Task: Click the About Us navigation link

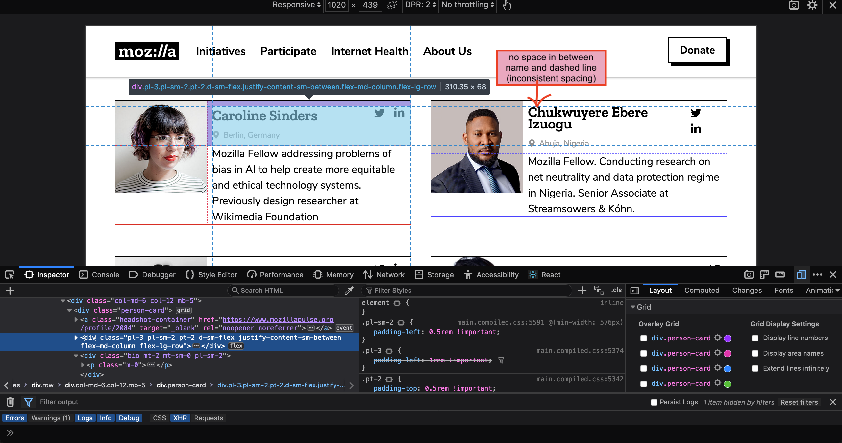Action: click(447, 51)
